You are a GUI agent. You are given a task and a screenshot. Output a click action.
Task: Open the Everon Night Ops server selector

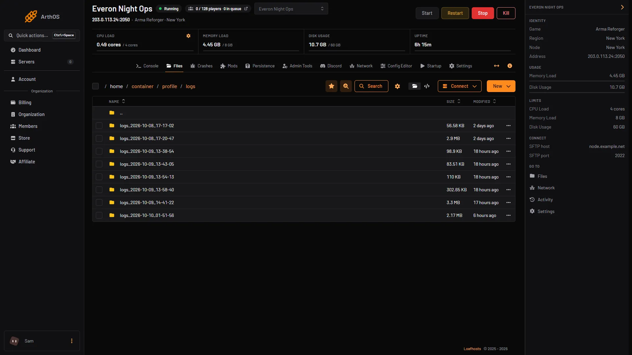tap(291, 9)
